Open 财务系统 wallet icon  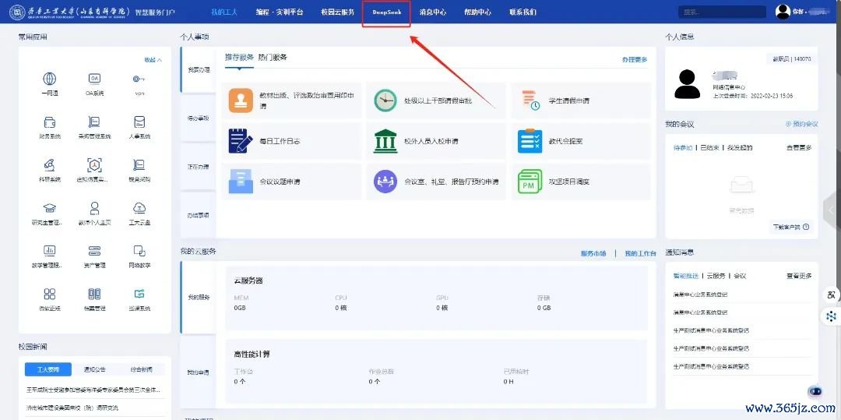(x=49, y=122)
